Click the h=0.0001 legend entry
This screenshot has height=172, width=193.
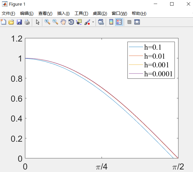[158, 74]
